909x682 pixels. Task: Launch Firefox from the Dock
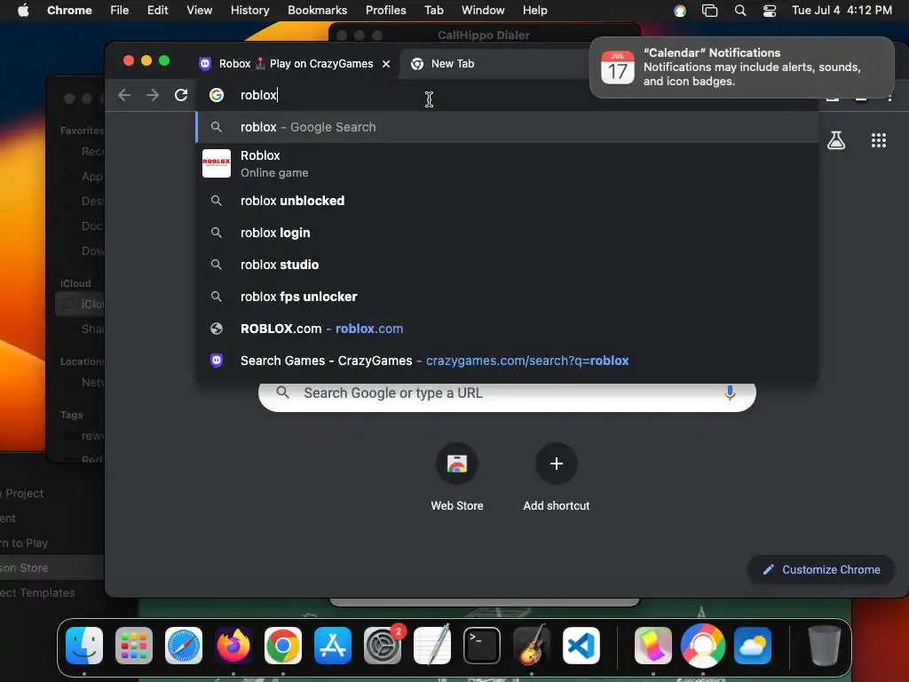[233, 646]
